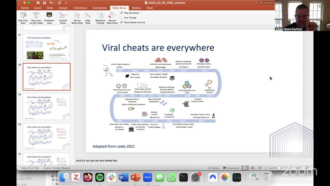Open the Draw ribbon tab
The width and height of the screenshot is (330, 186).
coord(50,8)
